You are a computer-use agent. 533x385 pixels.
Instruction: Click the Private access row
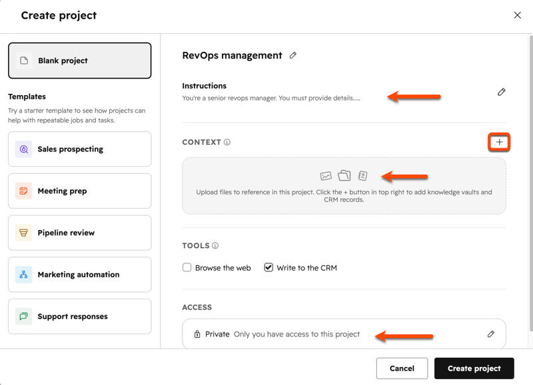pyautogui.click(x=344, y=334)
